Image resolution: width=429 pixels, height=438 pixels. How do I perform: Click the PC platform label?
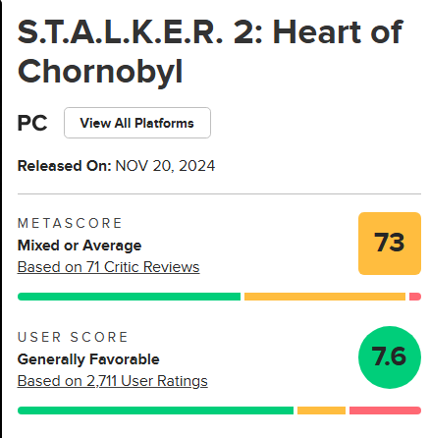tap(32, 123)
